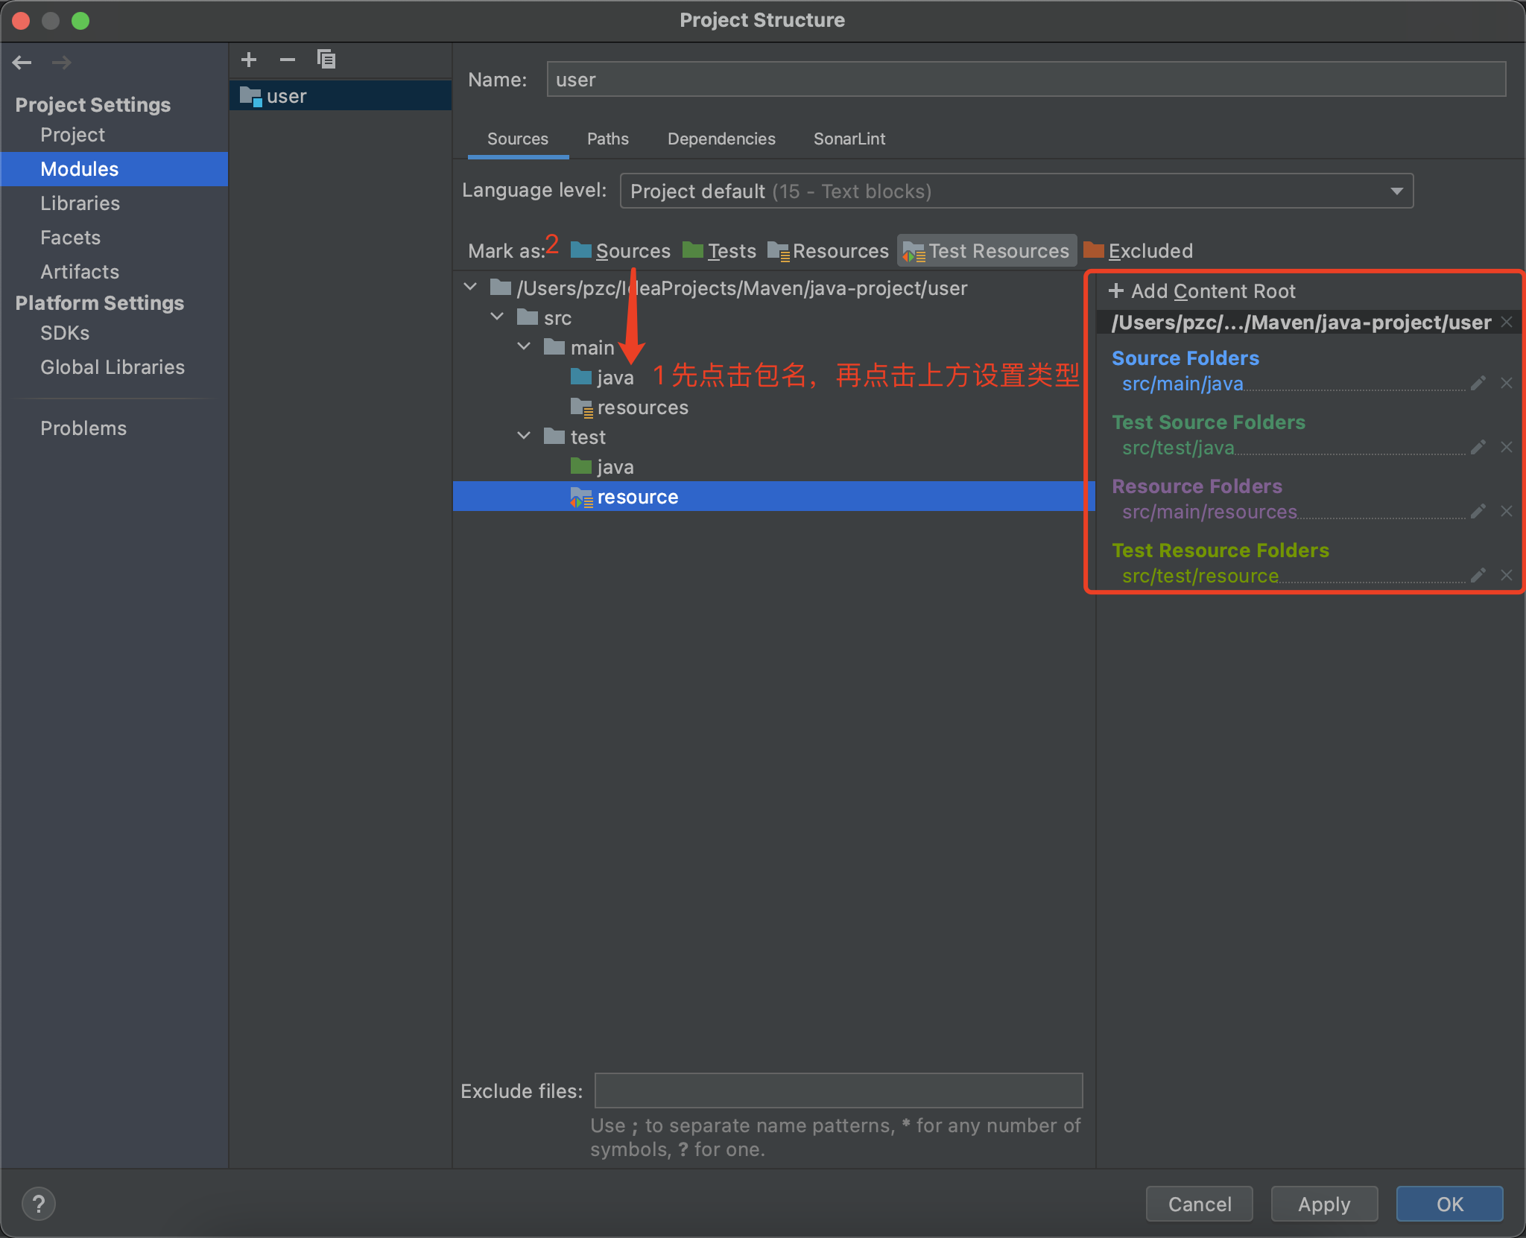Screen dimensions: 1526x1238
Task: Open the Language level dropdown
Action: [1016, 191]
